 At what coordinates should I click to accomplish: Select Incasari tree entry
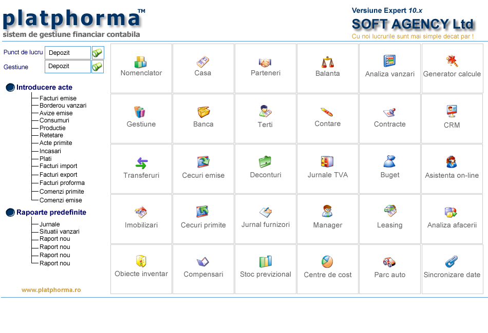tap(50, 151)
